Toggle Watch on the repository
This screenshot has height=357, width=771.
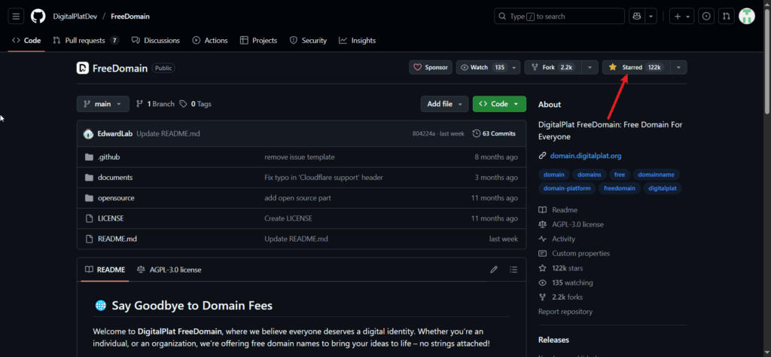coord(482,68)
